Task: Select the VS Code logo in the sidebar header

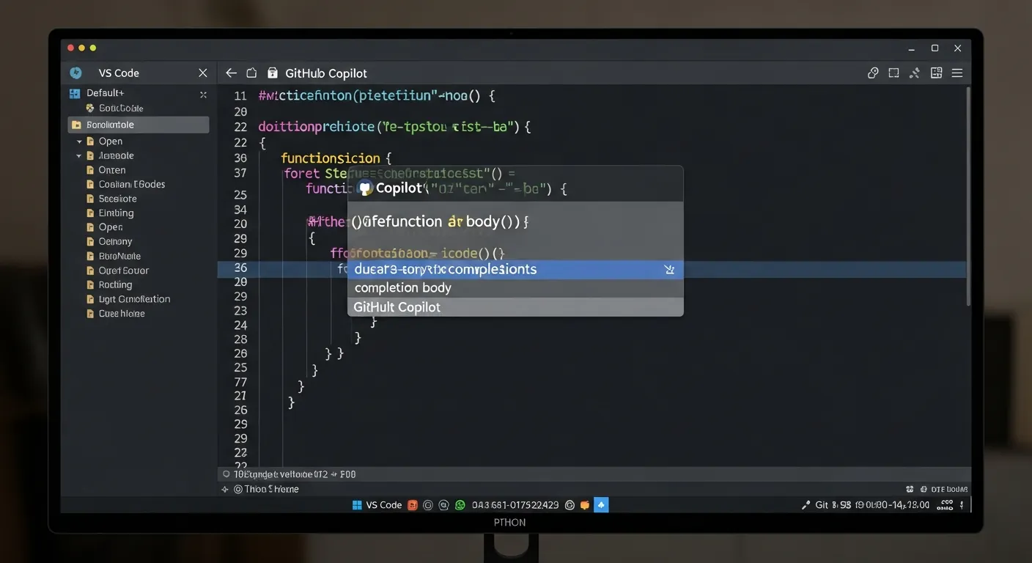Action: pyautogui.click(x=75, y=73)
